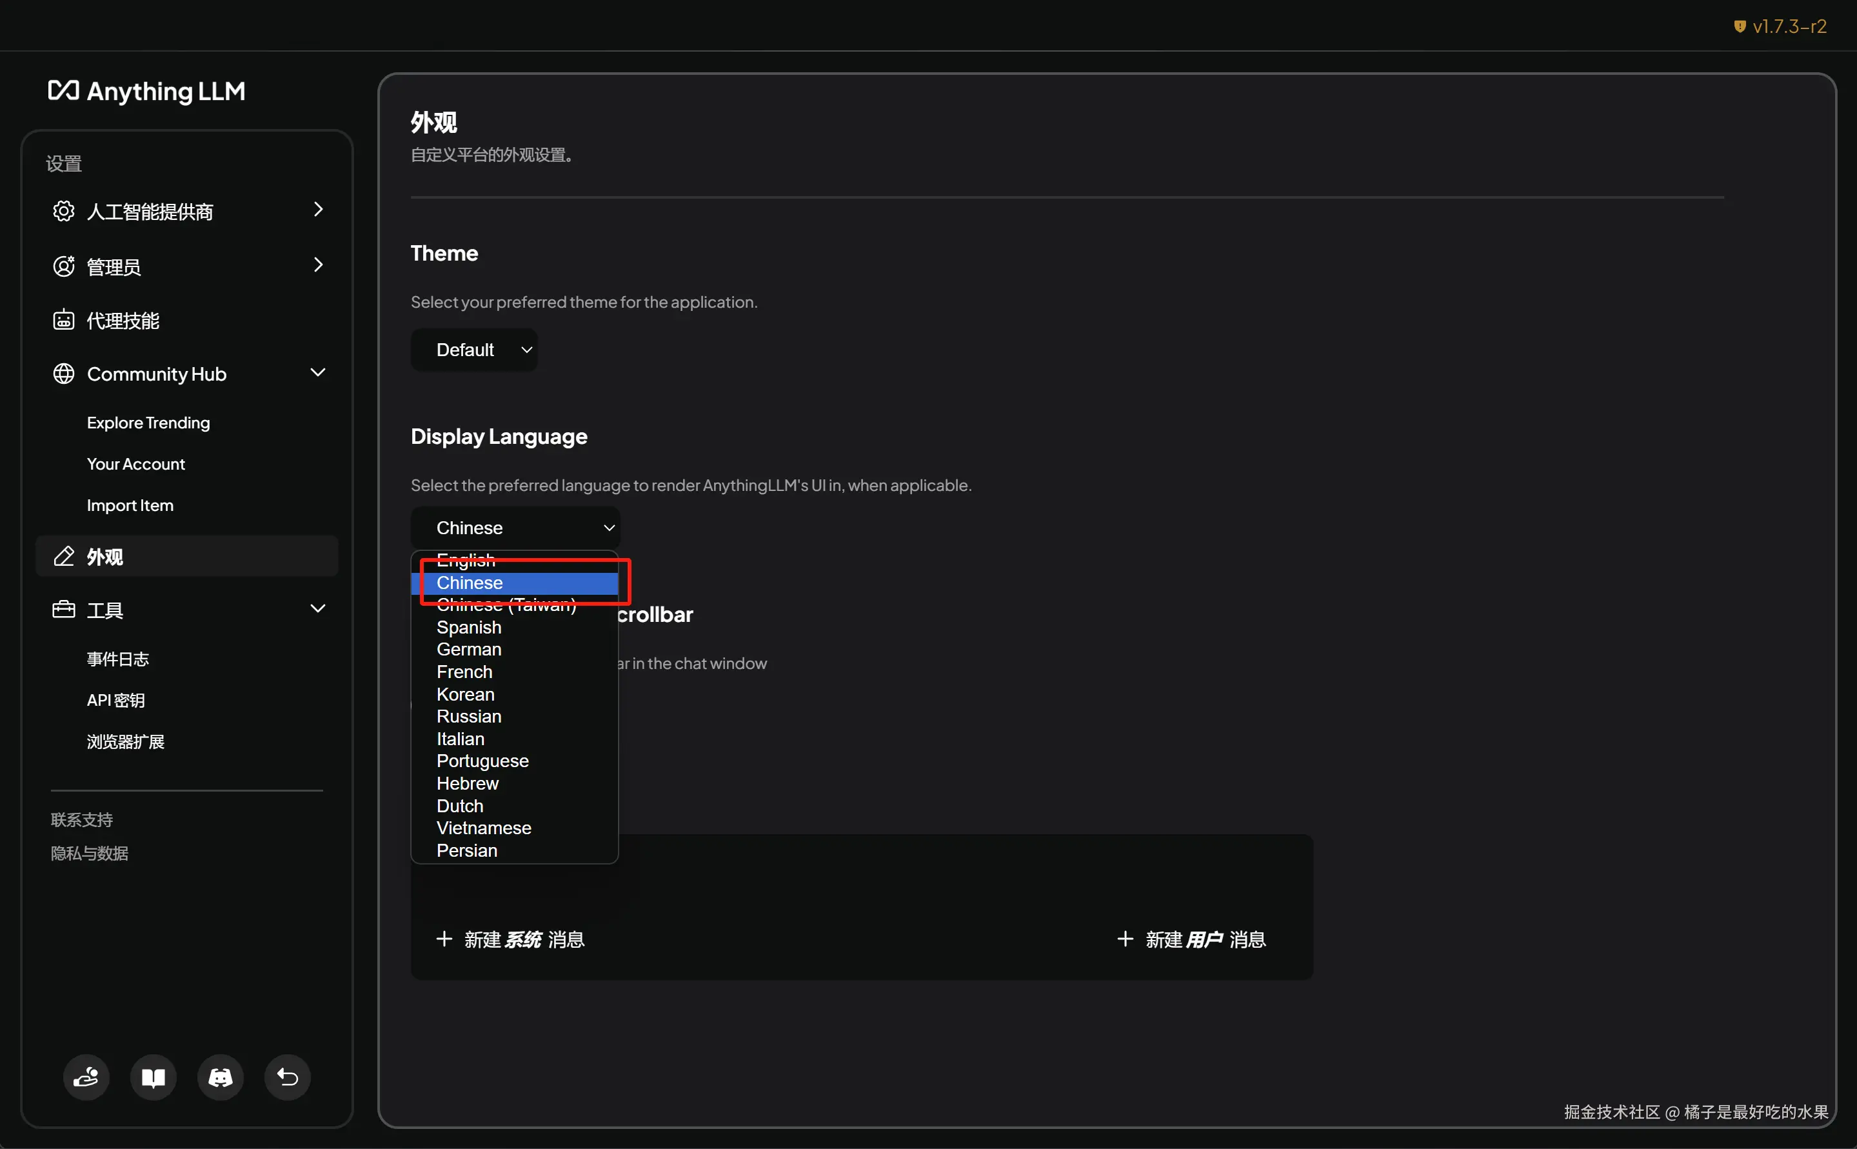Open the Theme Default dropdown
The height and width of the screenshot is (1149, 1857).
coord(474,350)
